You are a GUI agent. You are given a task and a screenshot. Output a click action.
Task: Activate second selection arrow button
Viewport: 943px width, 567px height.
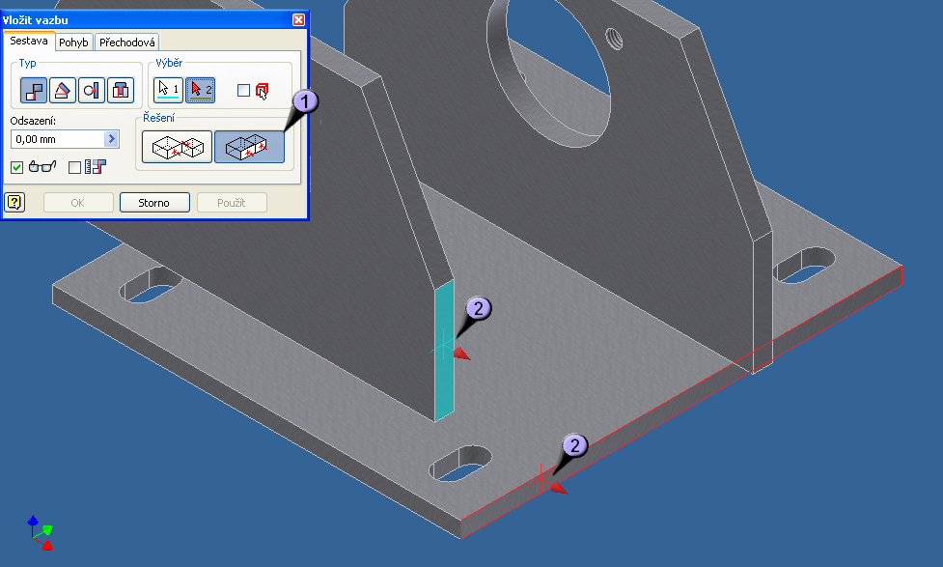(x=200, y=90)
